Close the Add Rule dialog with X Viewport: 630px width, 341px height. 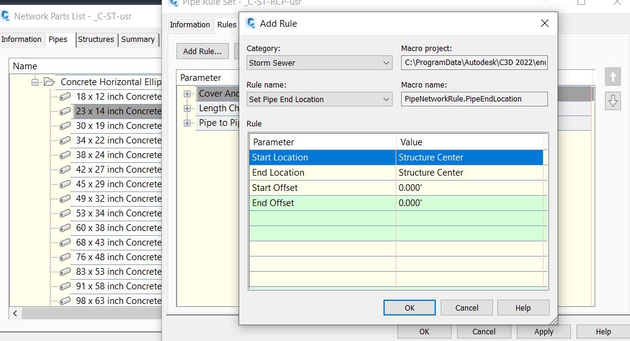(x=544, y=23)
